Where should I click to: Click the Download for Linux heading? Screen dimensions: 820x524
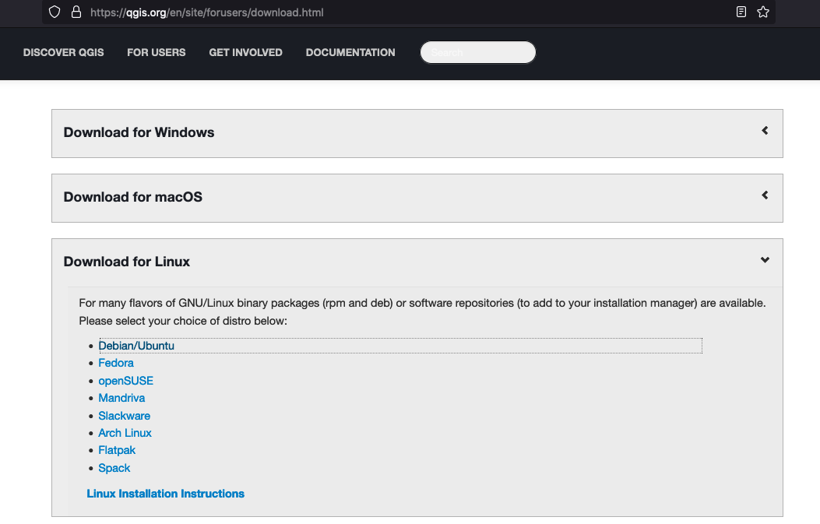point(127,262)
